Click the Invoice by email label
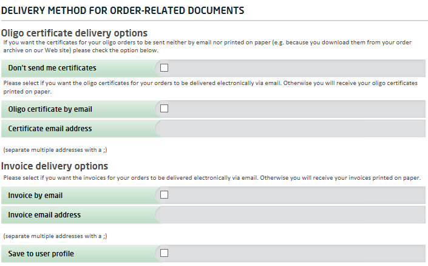Viewport: 428px width, 266px height. (35, 196)
